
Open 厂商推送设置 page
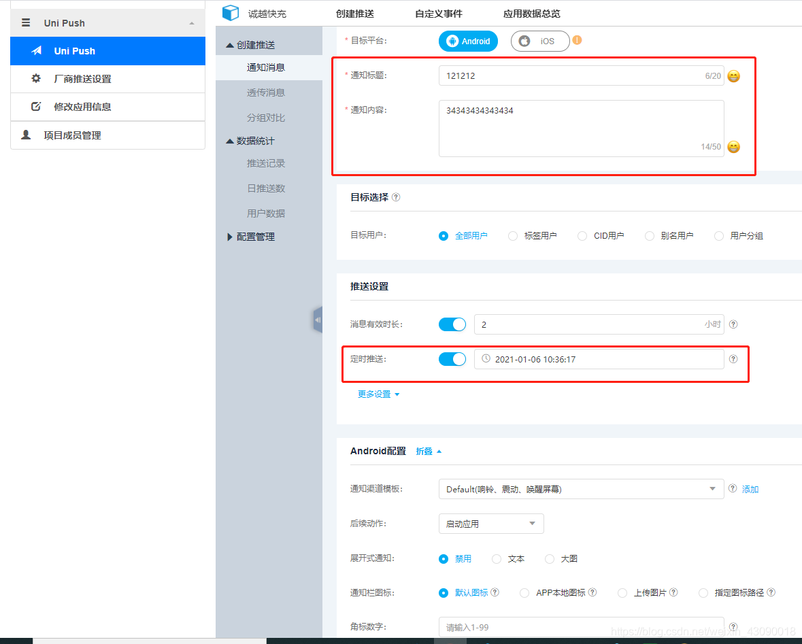[x=107, y=79]
